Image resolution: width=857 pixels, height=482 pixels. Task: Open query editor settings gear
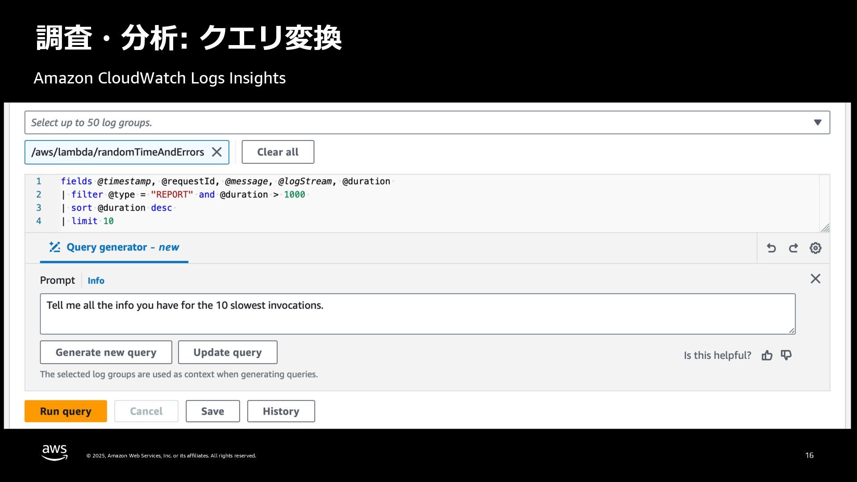click(x=815, y=248)
